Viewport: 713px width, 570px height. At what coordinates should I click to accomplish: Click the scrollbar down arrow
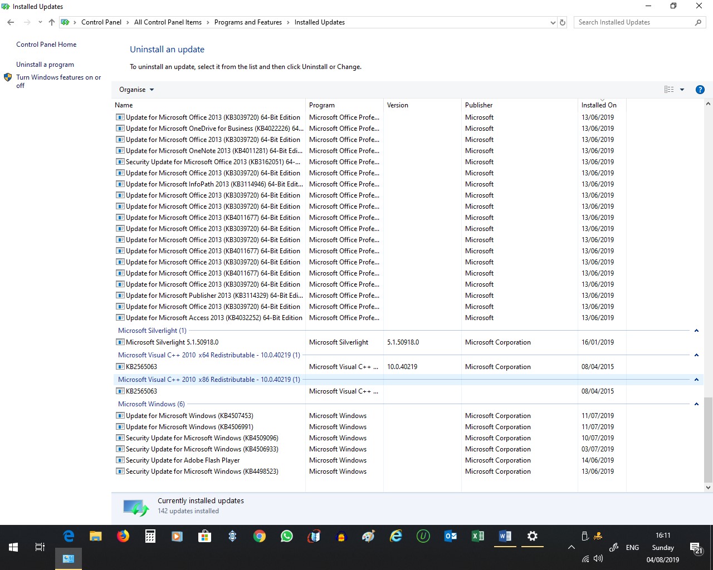708,488
